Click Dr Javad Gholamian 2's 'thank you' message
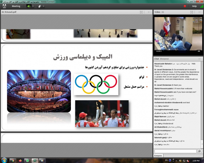This screenshot has width=204, height=163. [168, 85]
